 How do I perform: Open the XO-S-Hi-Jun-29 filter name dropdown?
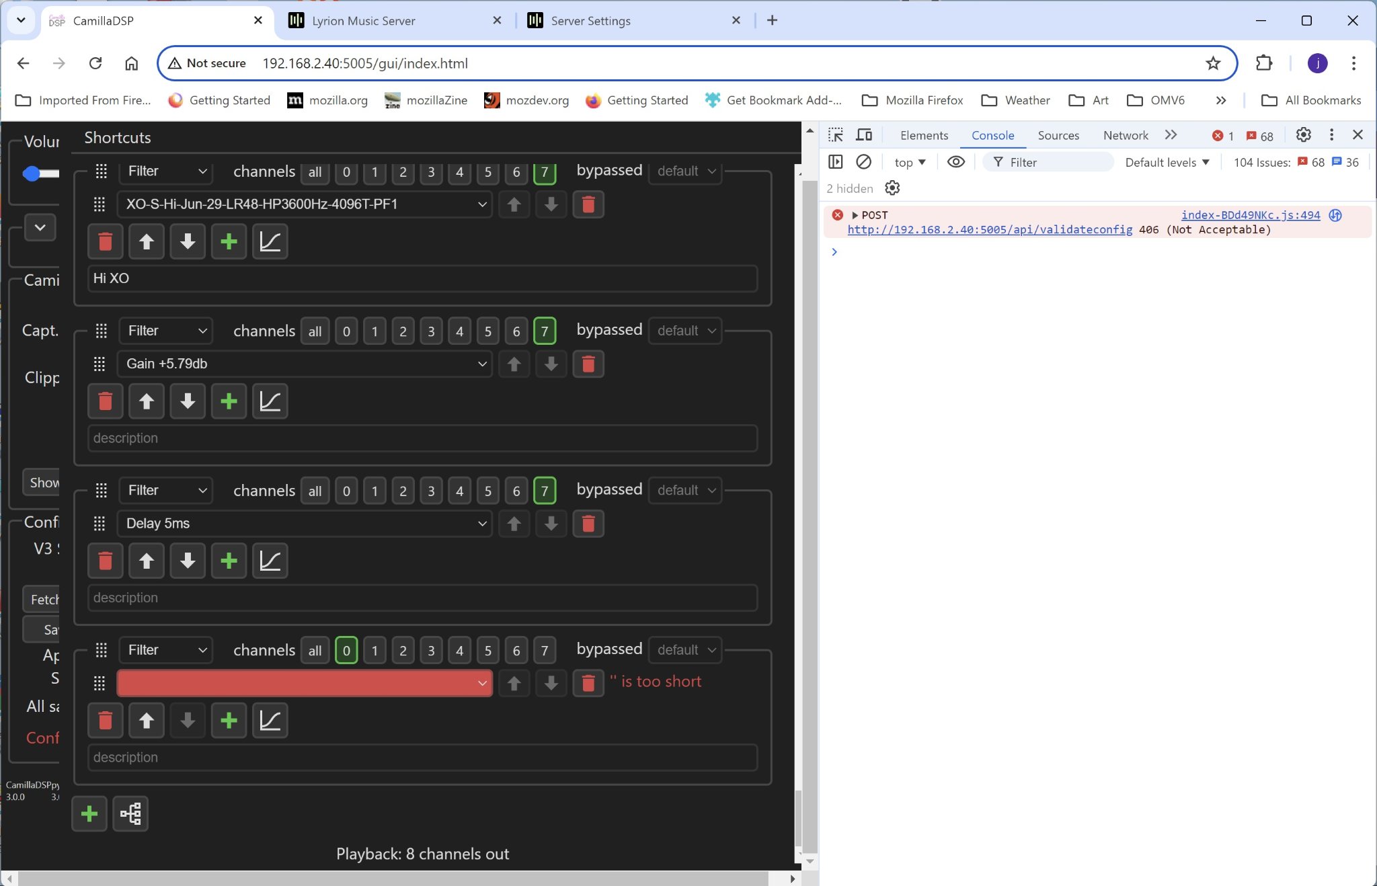coord(305,204)
